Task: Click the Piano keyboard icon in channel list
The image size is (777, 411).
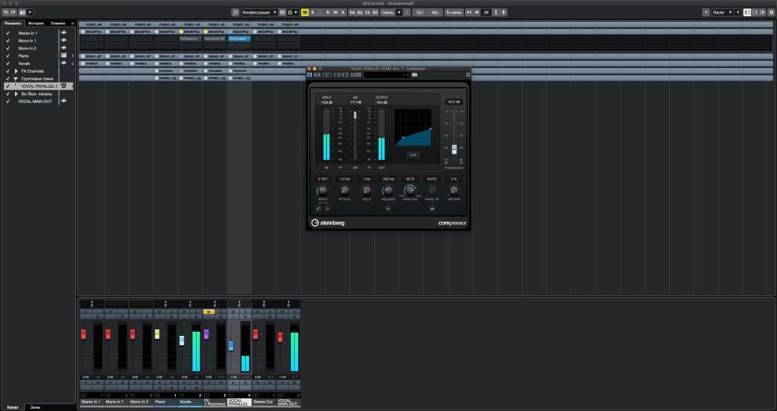Action: [x=64, y=55]
